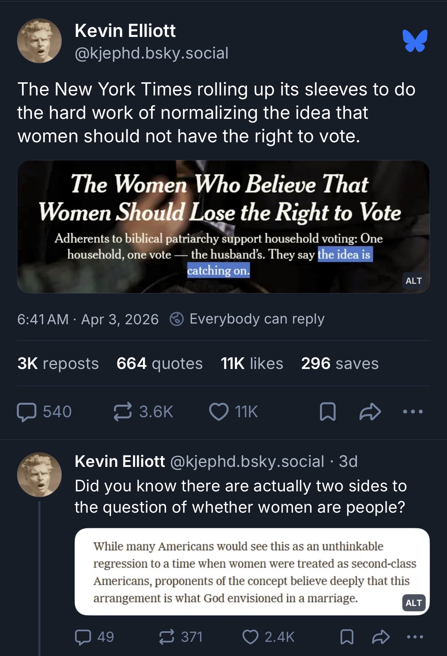Open reply icon on main post

pyautogui.click(x=27, y=412)
